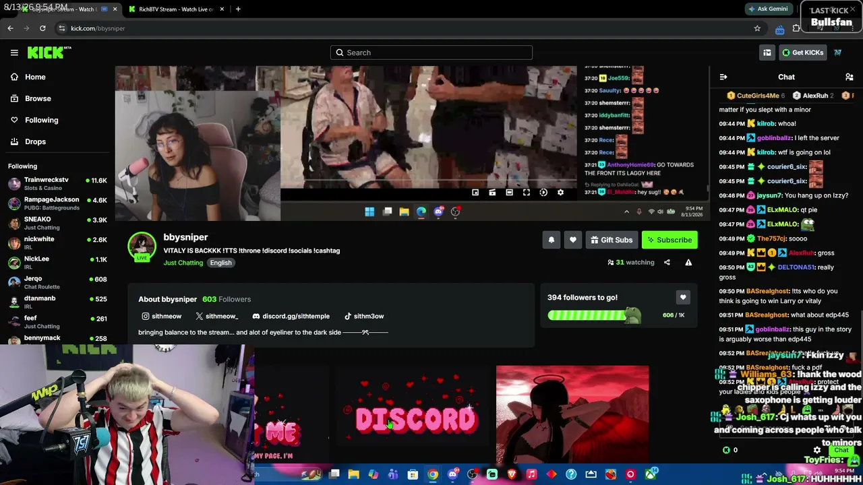Open bbysniper's LIVE avatar
The image size is (863, 485).
[142, 247]
